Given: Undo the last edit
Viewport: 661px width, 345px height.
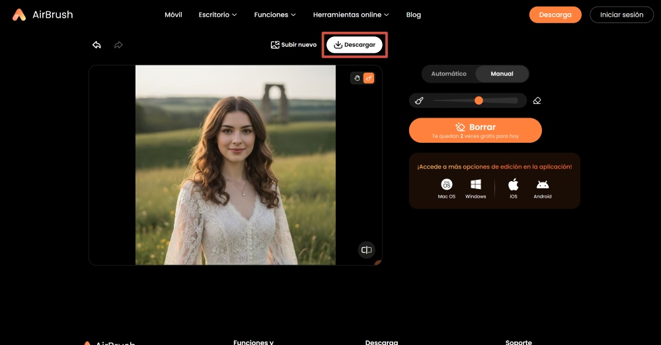Looking at the screenshot, I should point(97,45).
